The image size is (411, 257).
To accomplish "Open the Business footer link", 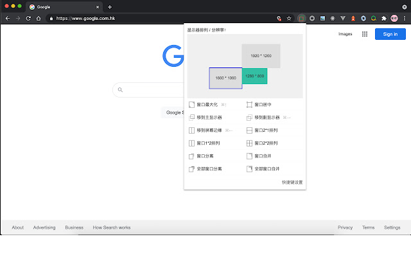I will click(x=74, y=227).
